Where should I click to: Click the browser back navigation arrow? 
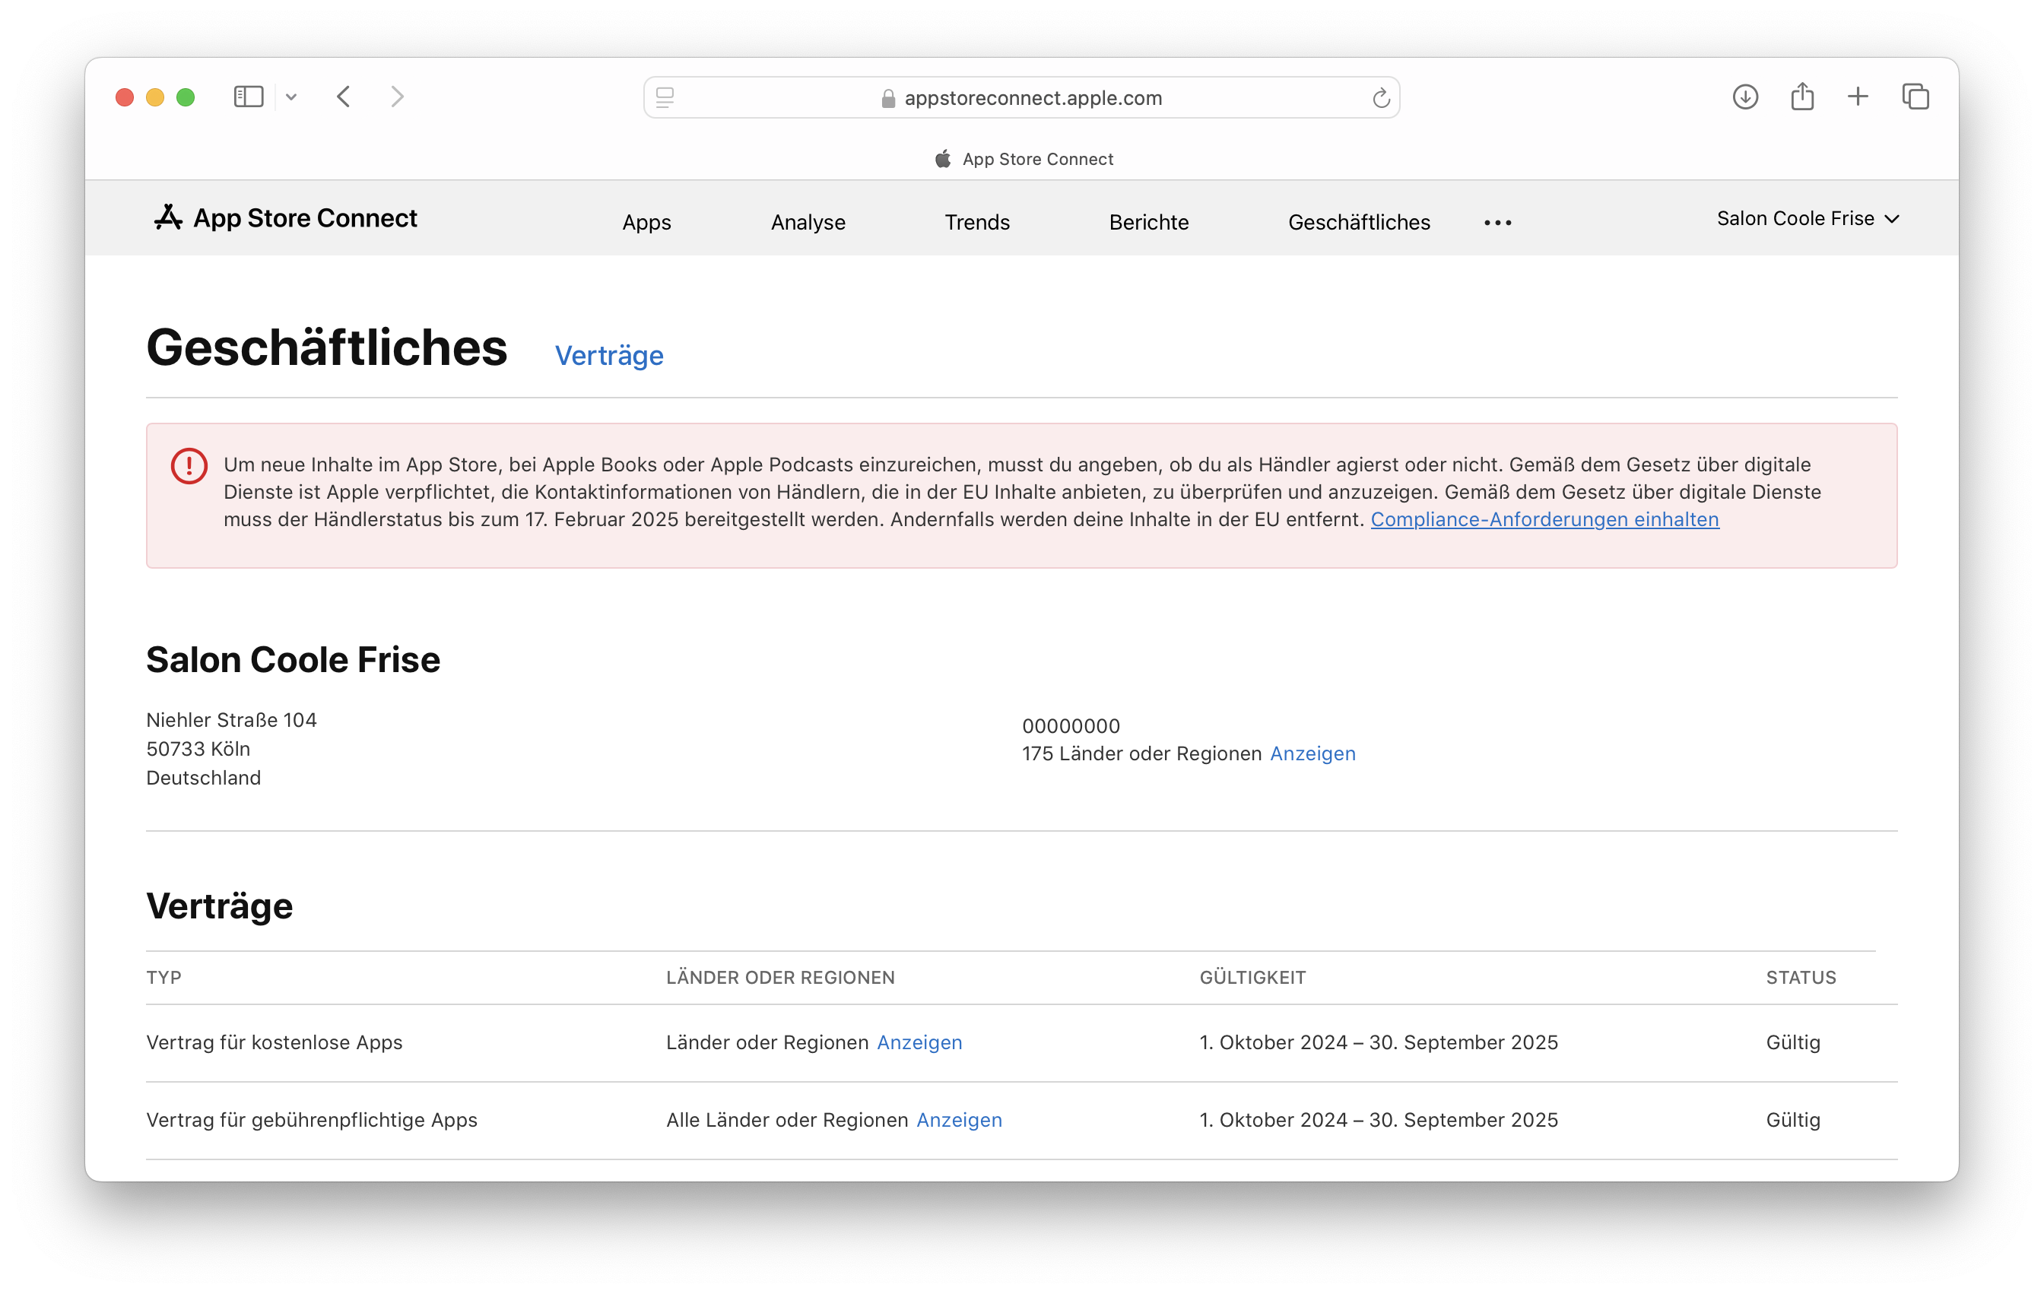344,98
